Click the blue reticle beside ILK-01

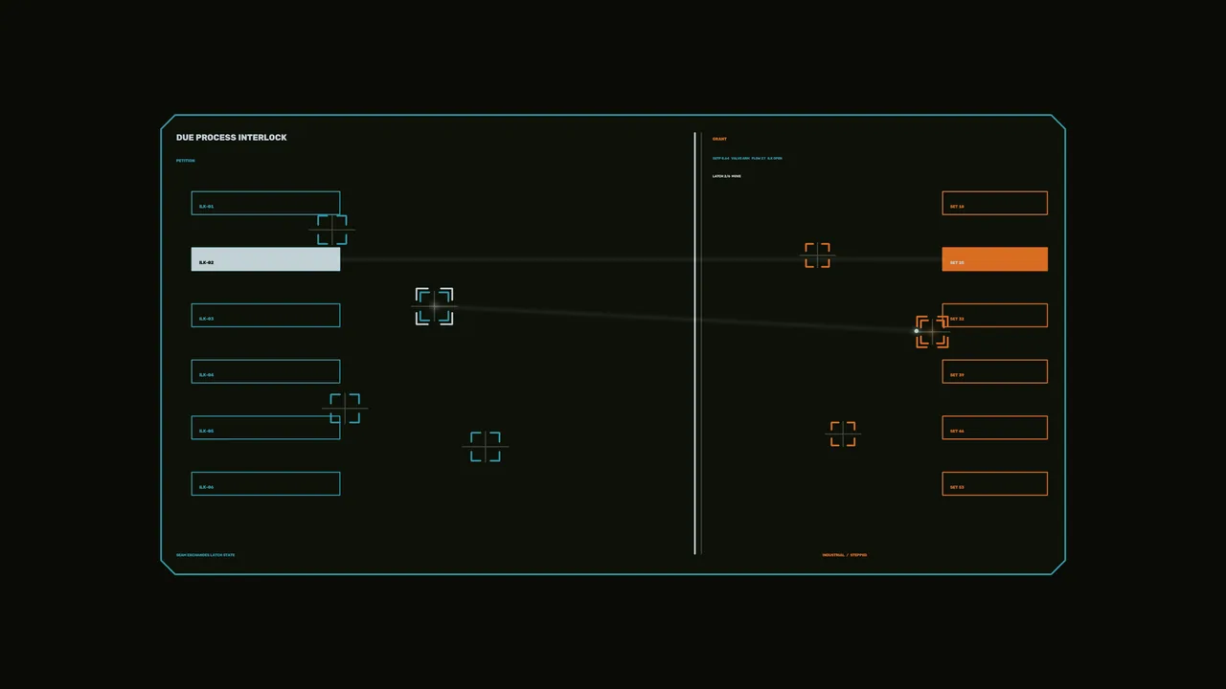coord(332,231)
